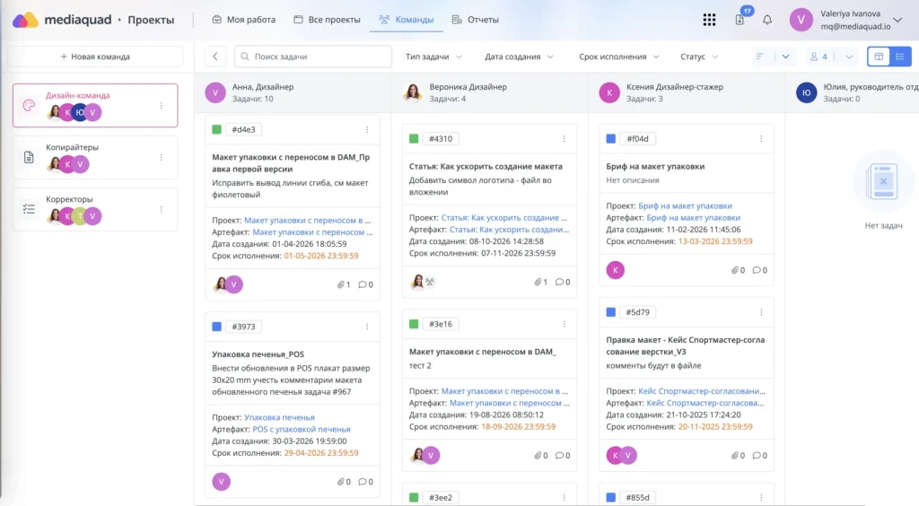Open project link Бриф на макет упаковки
Viewport: 919px width, 506px height.
tap(685, 206)
